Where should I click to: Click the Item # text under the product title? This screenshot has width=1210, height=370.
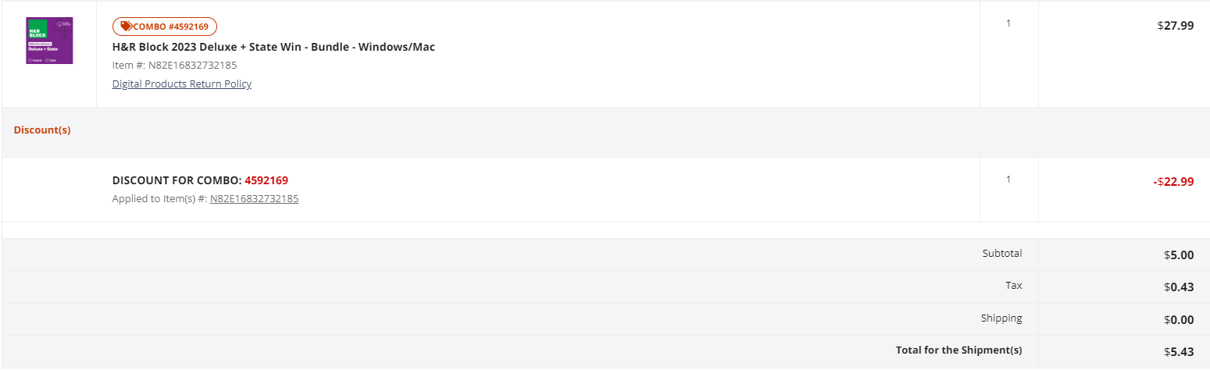click(174, 65)
